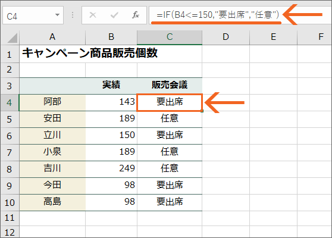The height and width of the screenshot is (238, 332).
Task: Select the column E header
Action: pyautogui.click(x=273, y=37)
